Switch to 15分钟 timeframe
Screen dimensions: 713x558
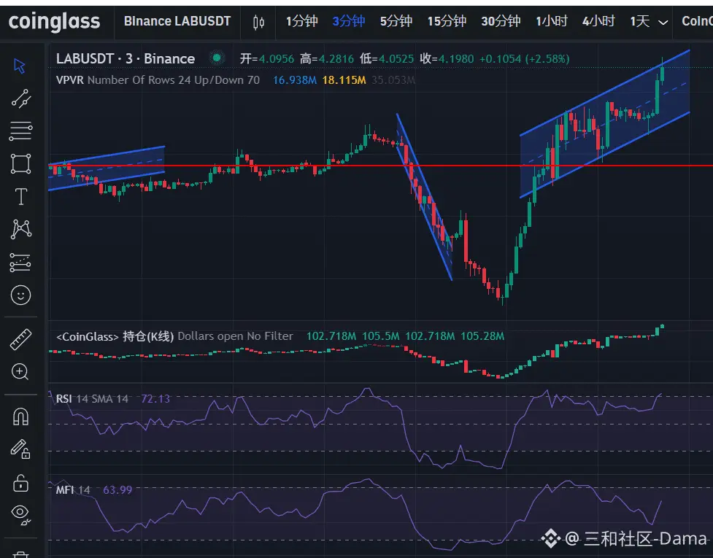447,21
